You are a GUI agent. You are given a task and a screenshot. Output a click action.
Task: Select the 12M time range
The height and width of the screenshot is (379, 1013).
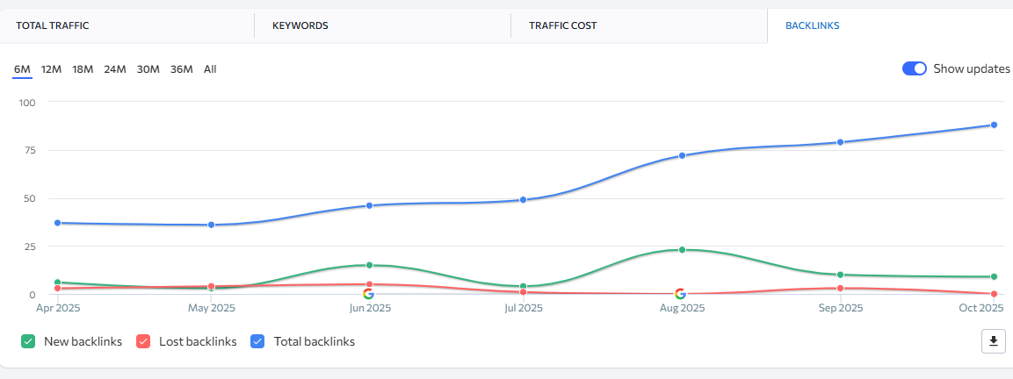[51, 69]
